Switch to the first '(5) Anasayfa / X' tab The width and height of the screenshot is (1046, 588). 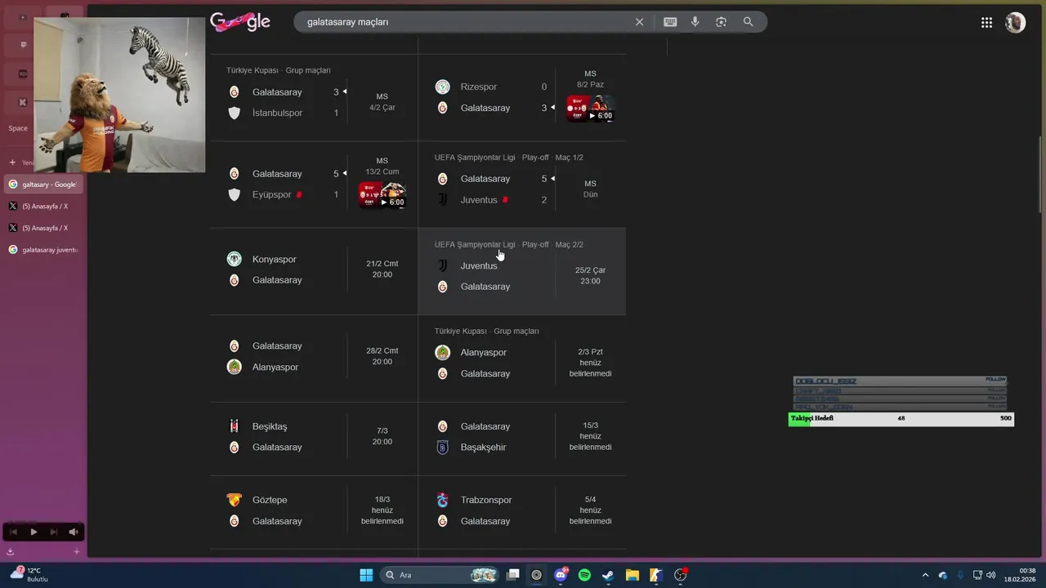(x=42, y=207)
